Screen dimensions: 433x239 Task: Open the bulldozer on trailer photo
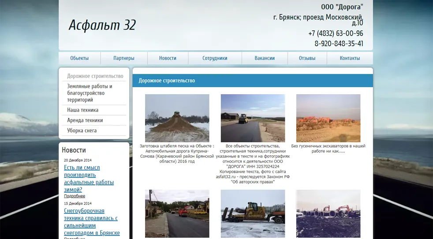[x=253, y=213]
